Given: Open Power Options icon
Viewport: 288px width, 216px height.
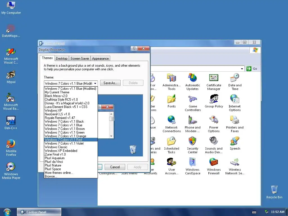Looking at the screenshot, I should click(x=214, y=124).
